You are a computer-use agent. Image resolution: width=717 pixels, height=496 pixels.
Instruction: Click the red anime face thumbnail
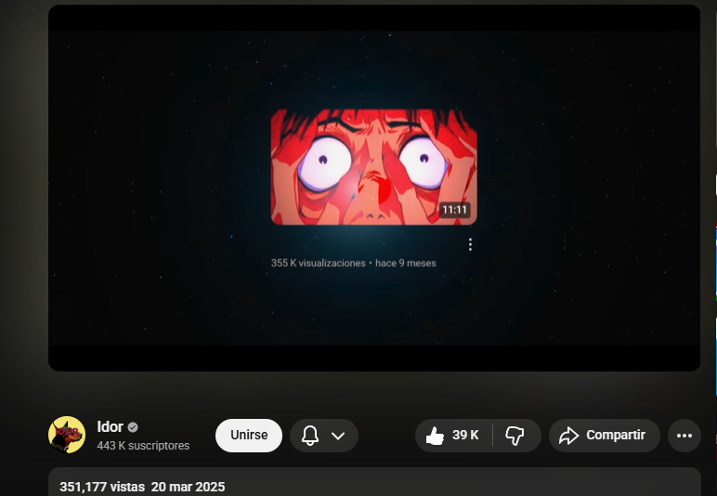tap(374, 167)
